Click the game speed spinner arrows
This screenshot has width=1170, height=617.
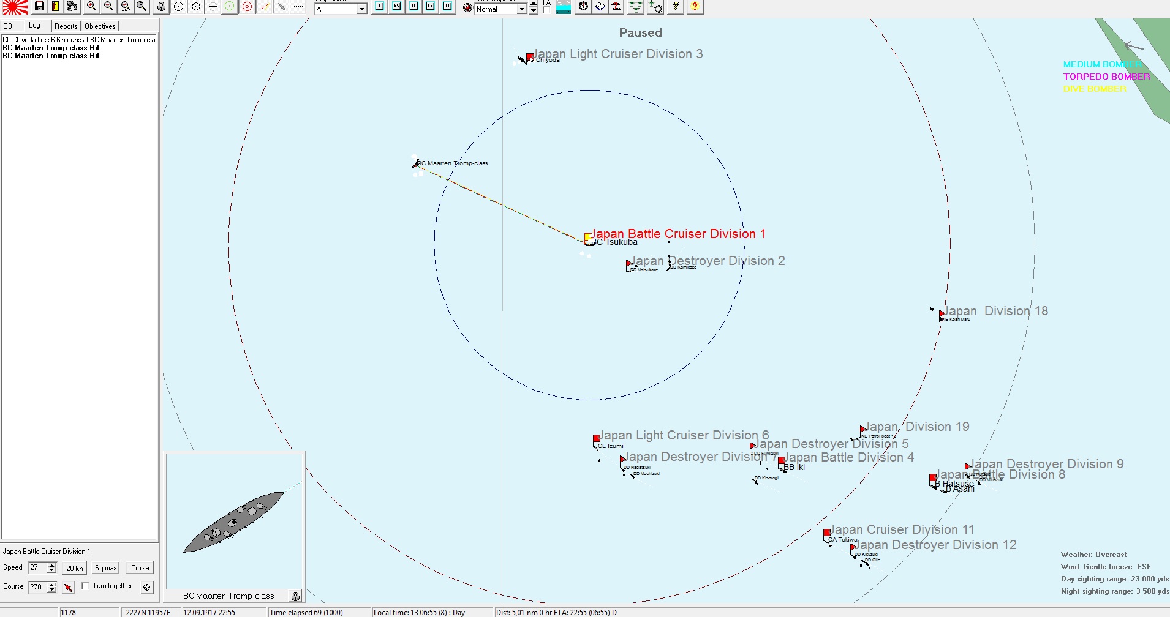tap(534, 8)
